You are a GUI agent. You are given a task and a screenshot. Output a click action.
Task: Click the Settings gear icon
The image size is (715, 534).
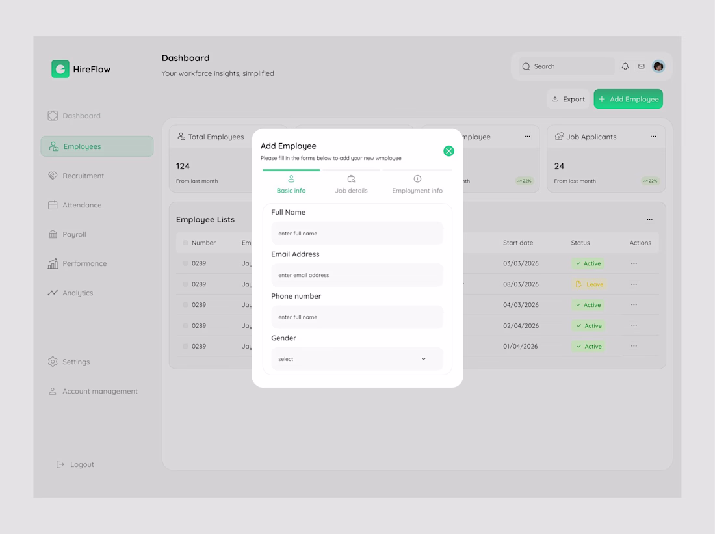point(53,362)
